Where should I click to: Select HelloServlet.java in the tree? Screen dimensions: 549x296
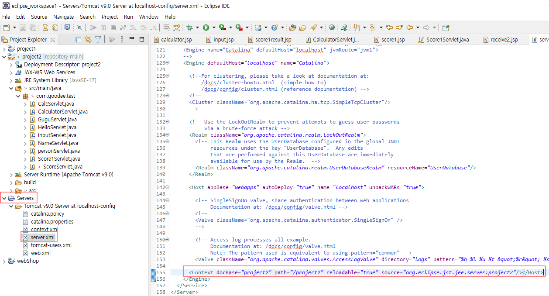coord(57,127)
